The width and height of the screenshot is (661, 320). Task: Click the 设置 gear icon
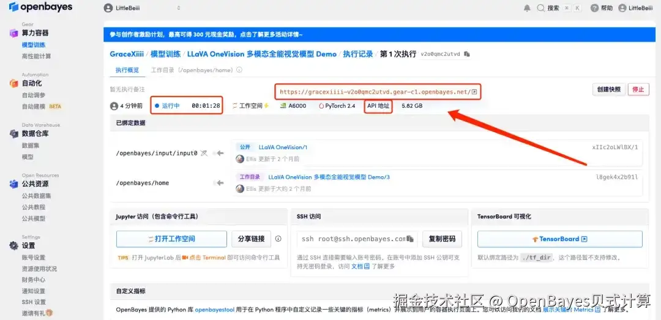point(14,245)
